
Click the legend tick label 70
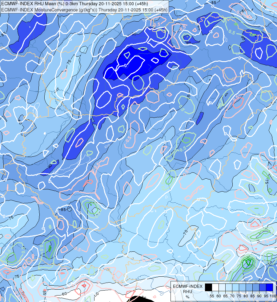[232, 296]
